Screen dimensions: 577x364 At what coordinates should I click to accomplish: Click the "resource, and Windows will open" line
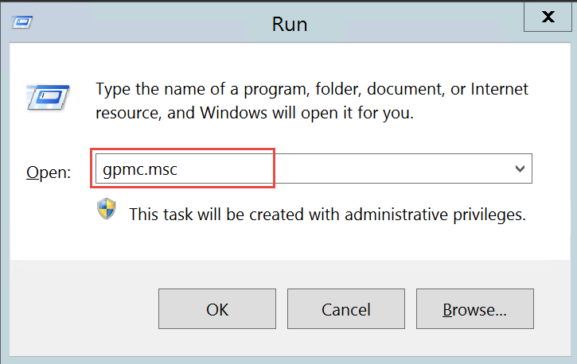[255, 113]
